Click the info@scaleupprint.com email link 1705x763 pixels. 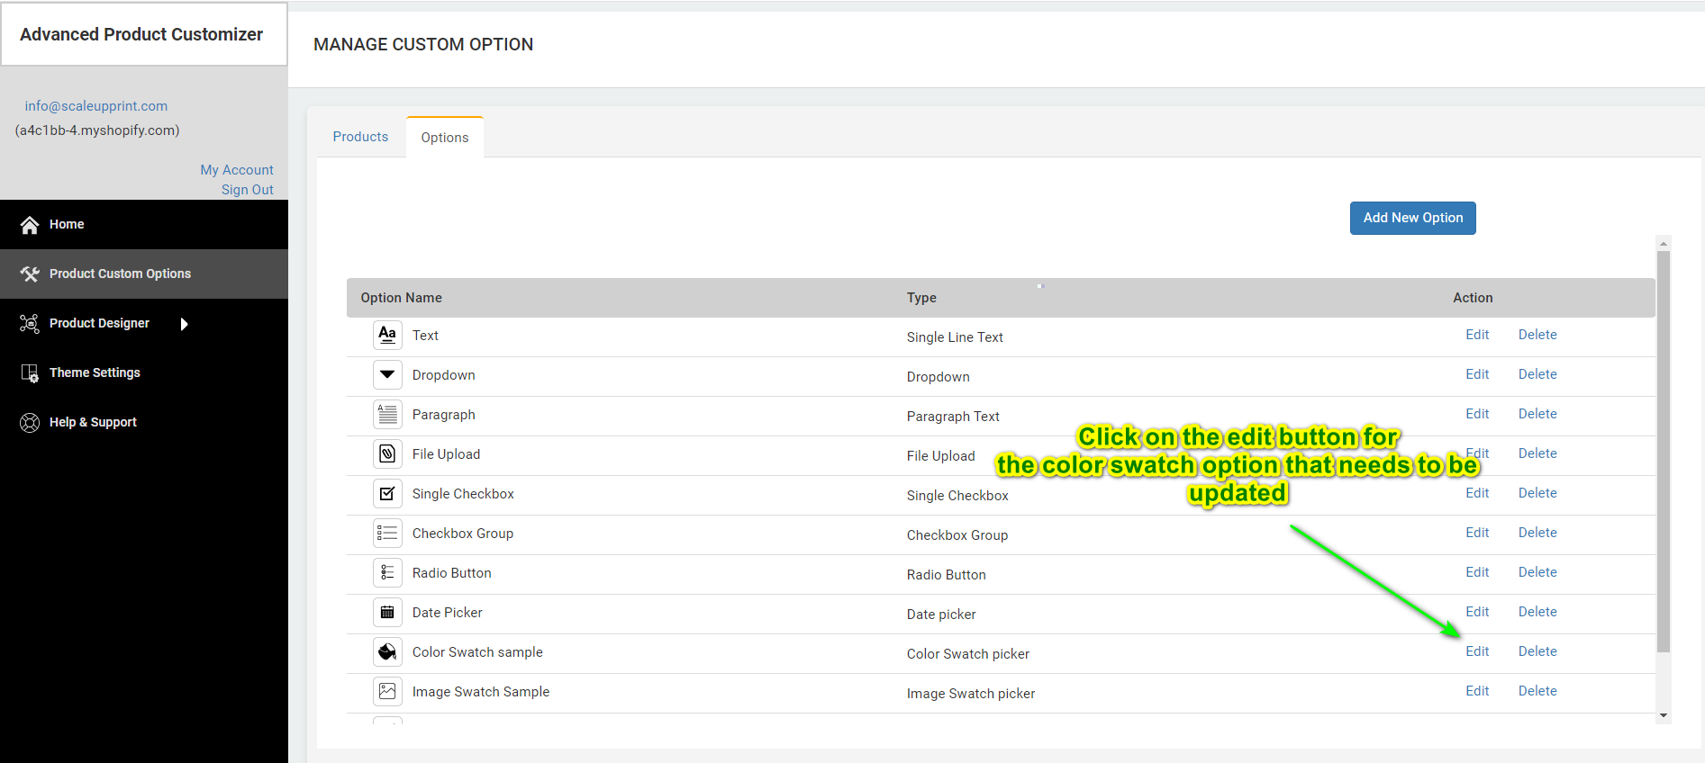[x=96, y=106]
